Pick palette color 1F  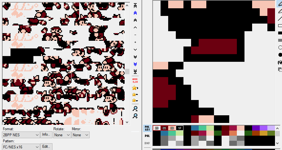pos(180,128)
